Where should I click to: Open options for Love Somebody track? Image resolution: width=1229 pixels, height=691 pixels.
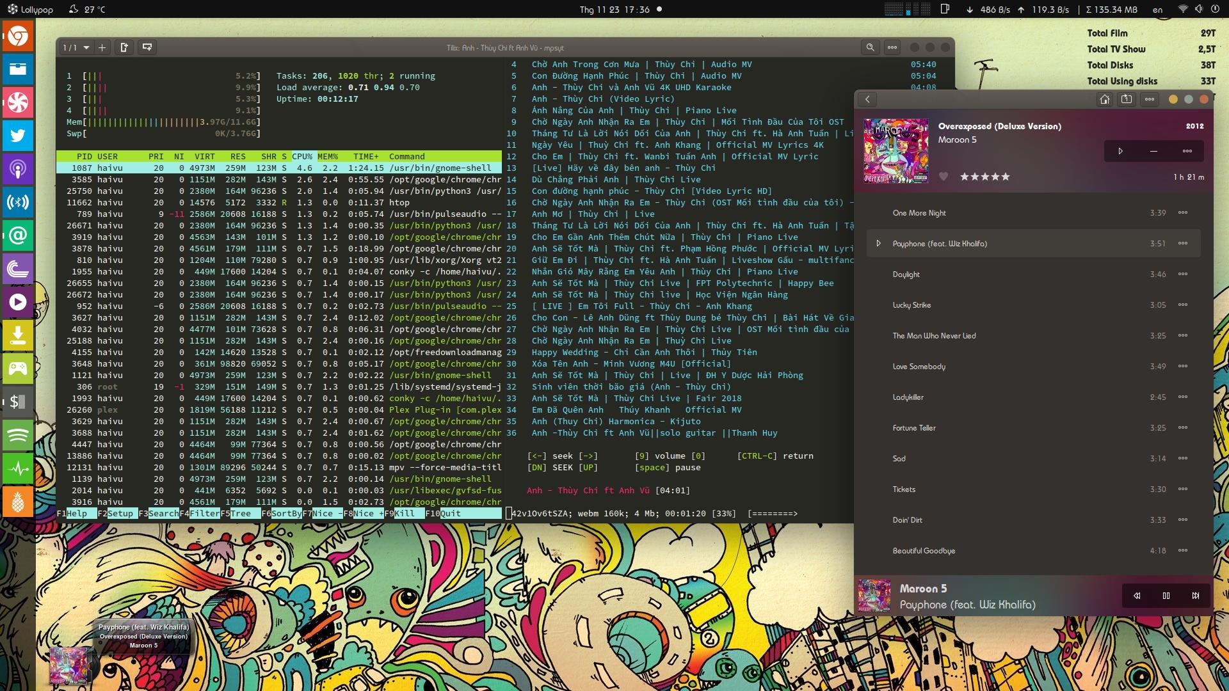click(1183, 367)
